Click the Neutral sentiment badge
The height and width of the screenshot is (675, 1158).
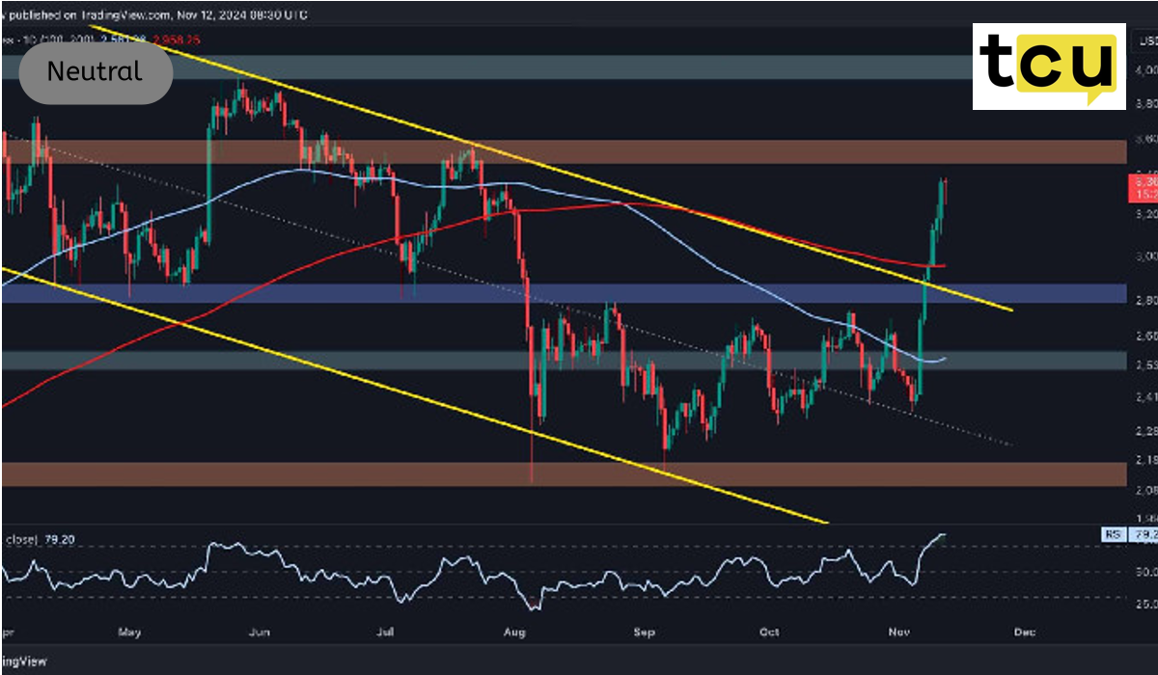(96, 72)
